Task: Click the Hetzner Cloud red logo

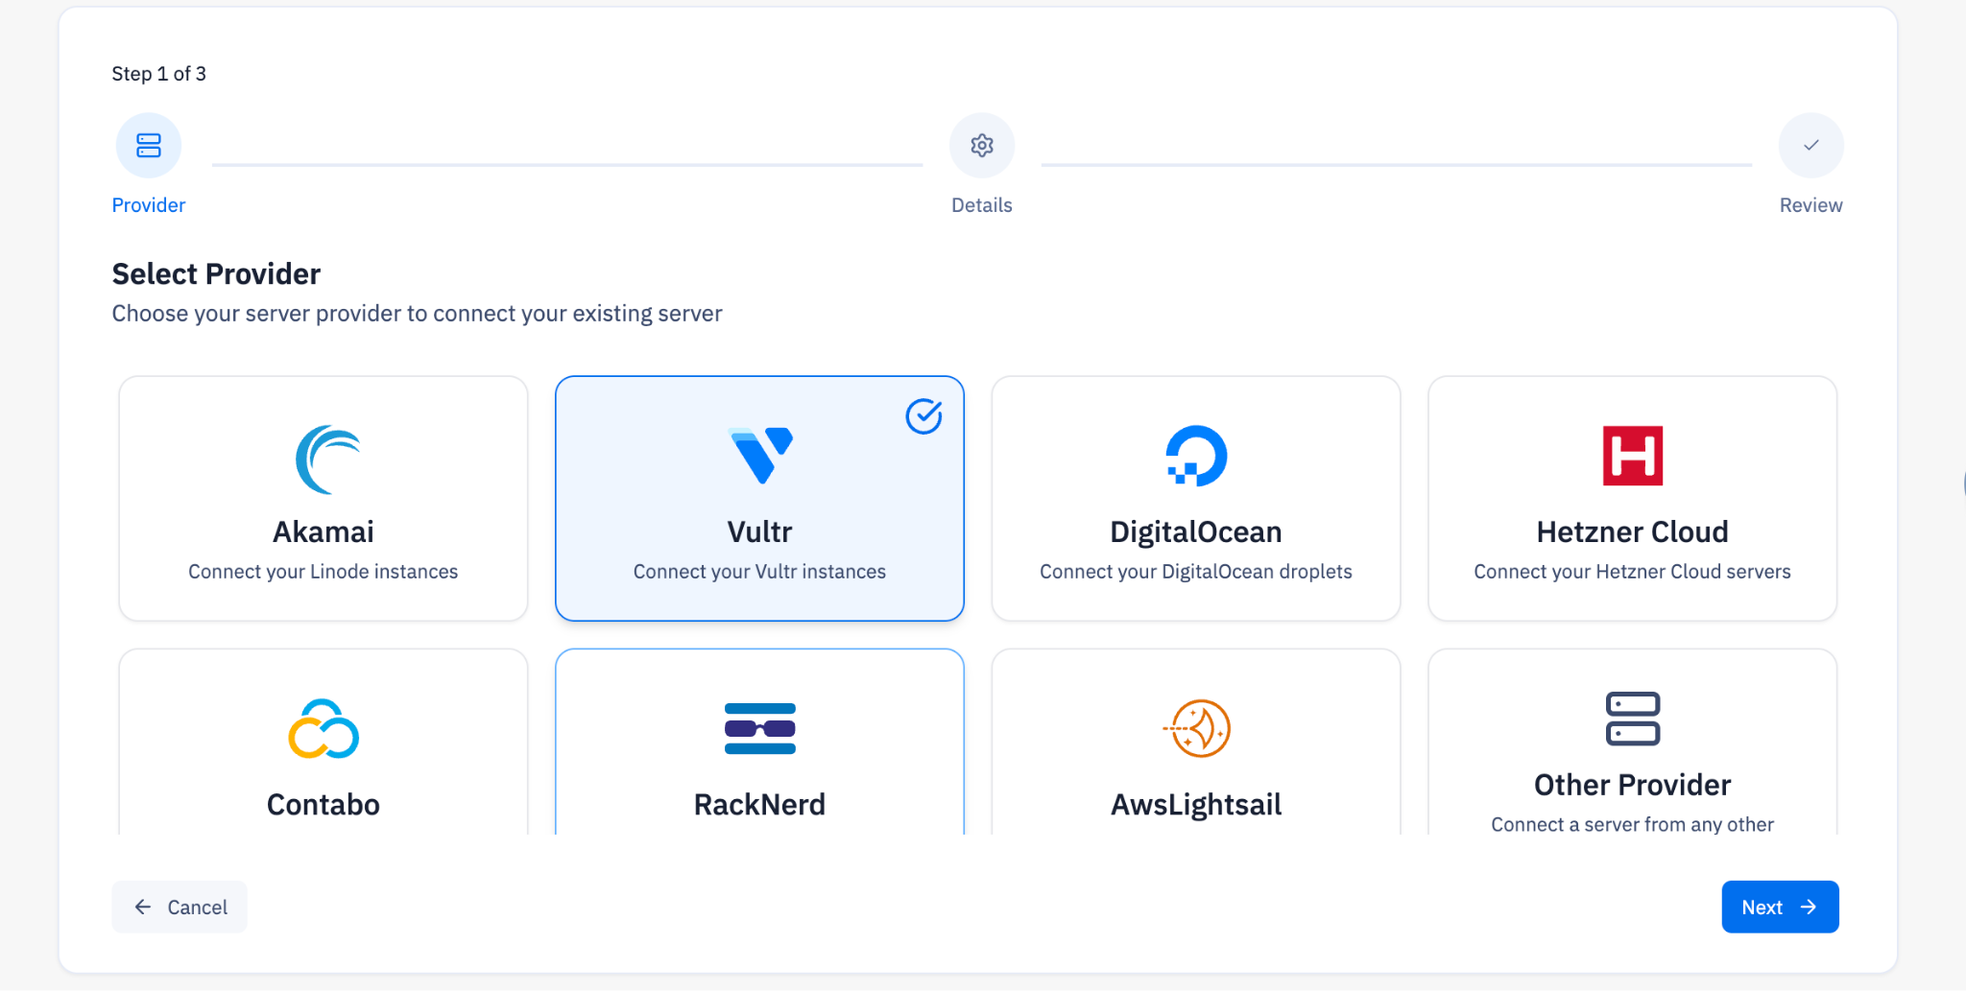Action: 1633,456
